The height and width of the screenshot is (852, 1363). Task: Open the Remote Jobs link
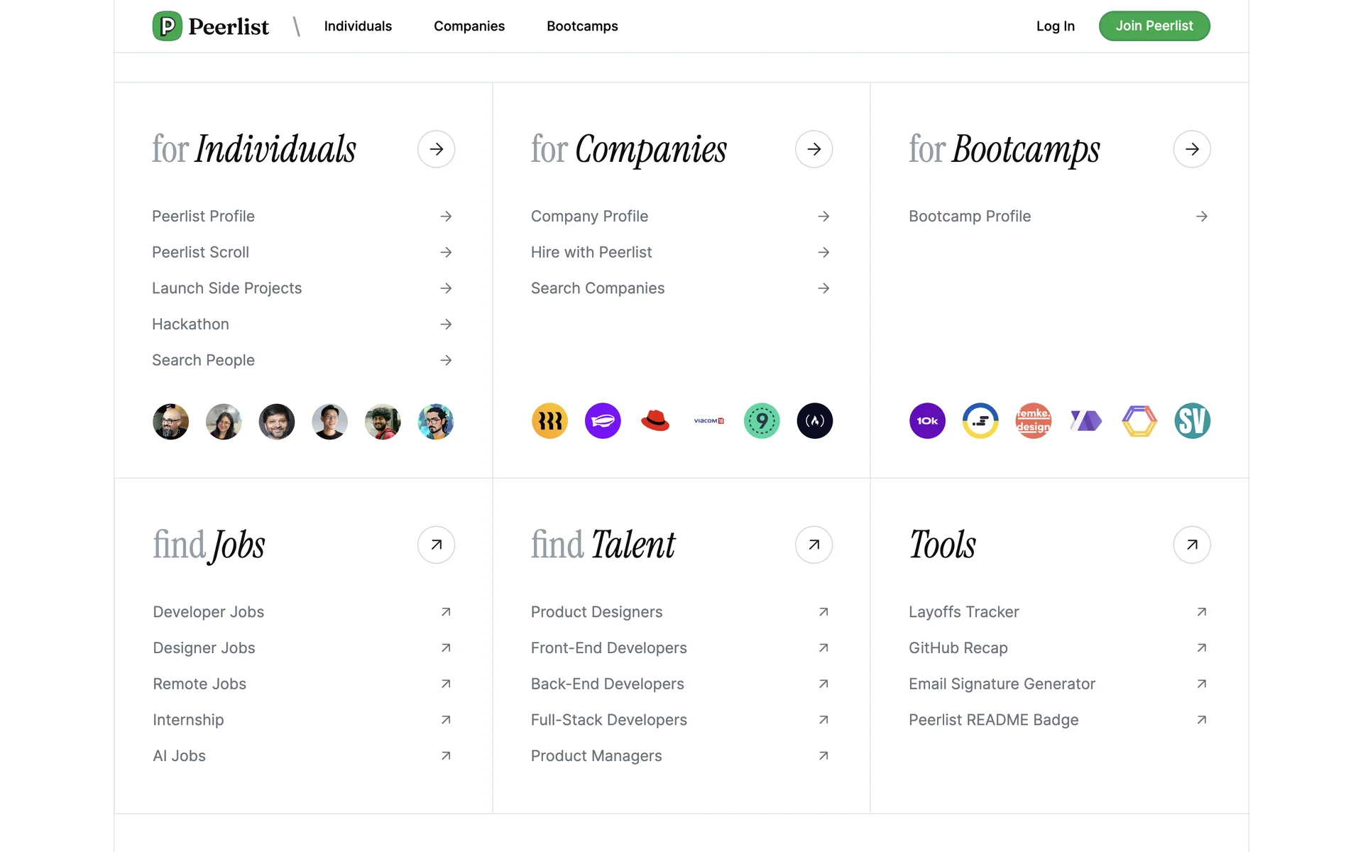(x=199, y=684)
